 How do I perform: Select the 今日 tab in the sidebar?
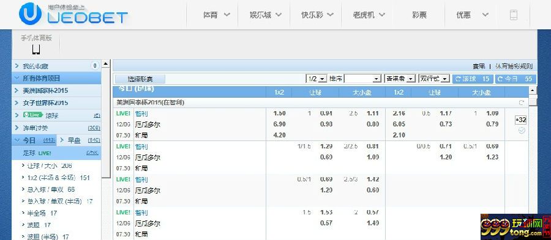point(34,140)
